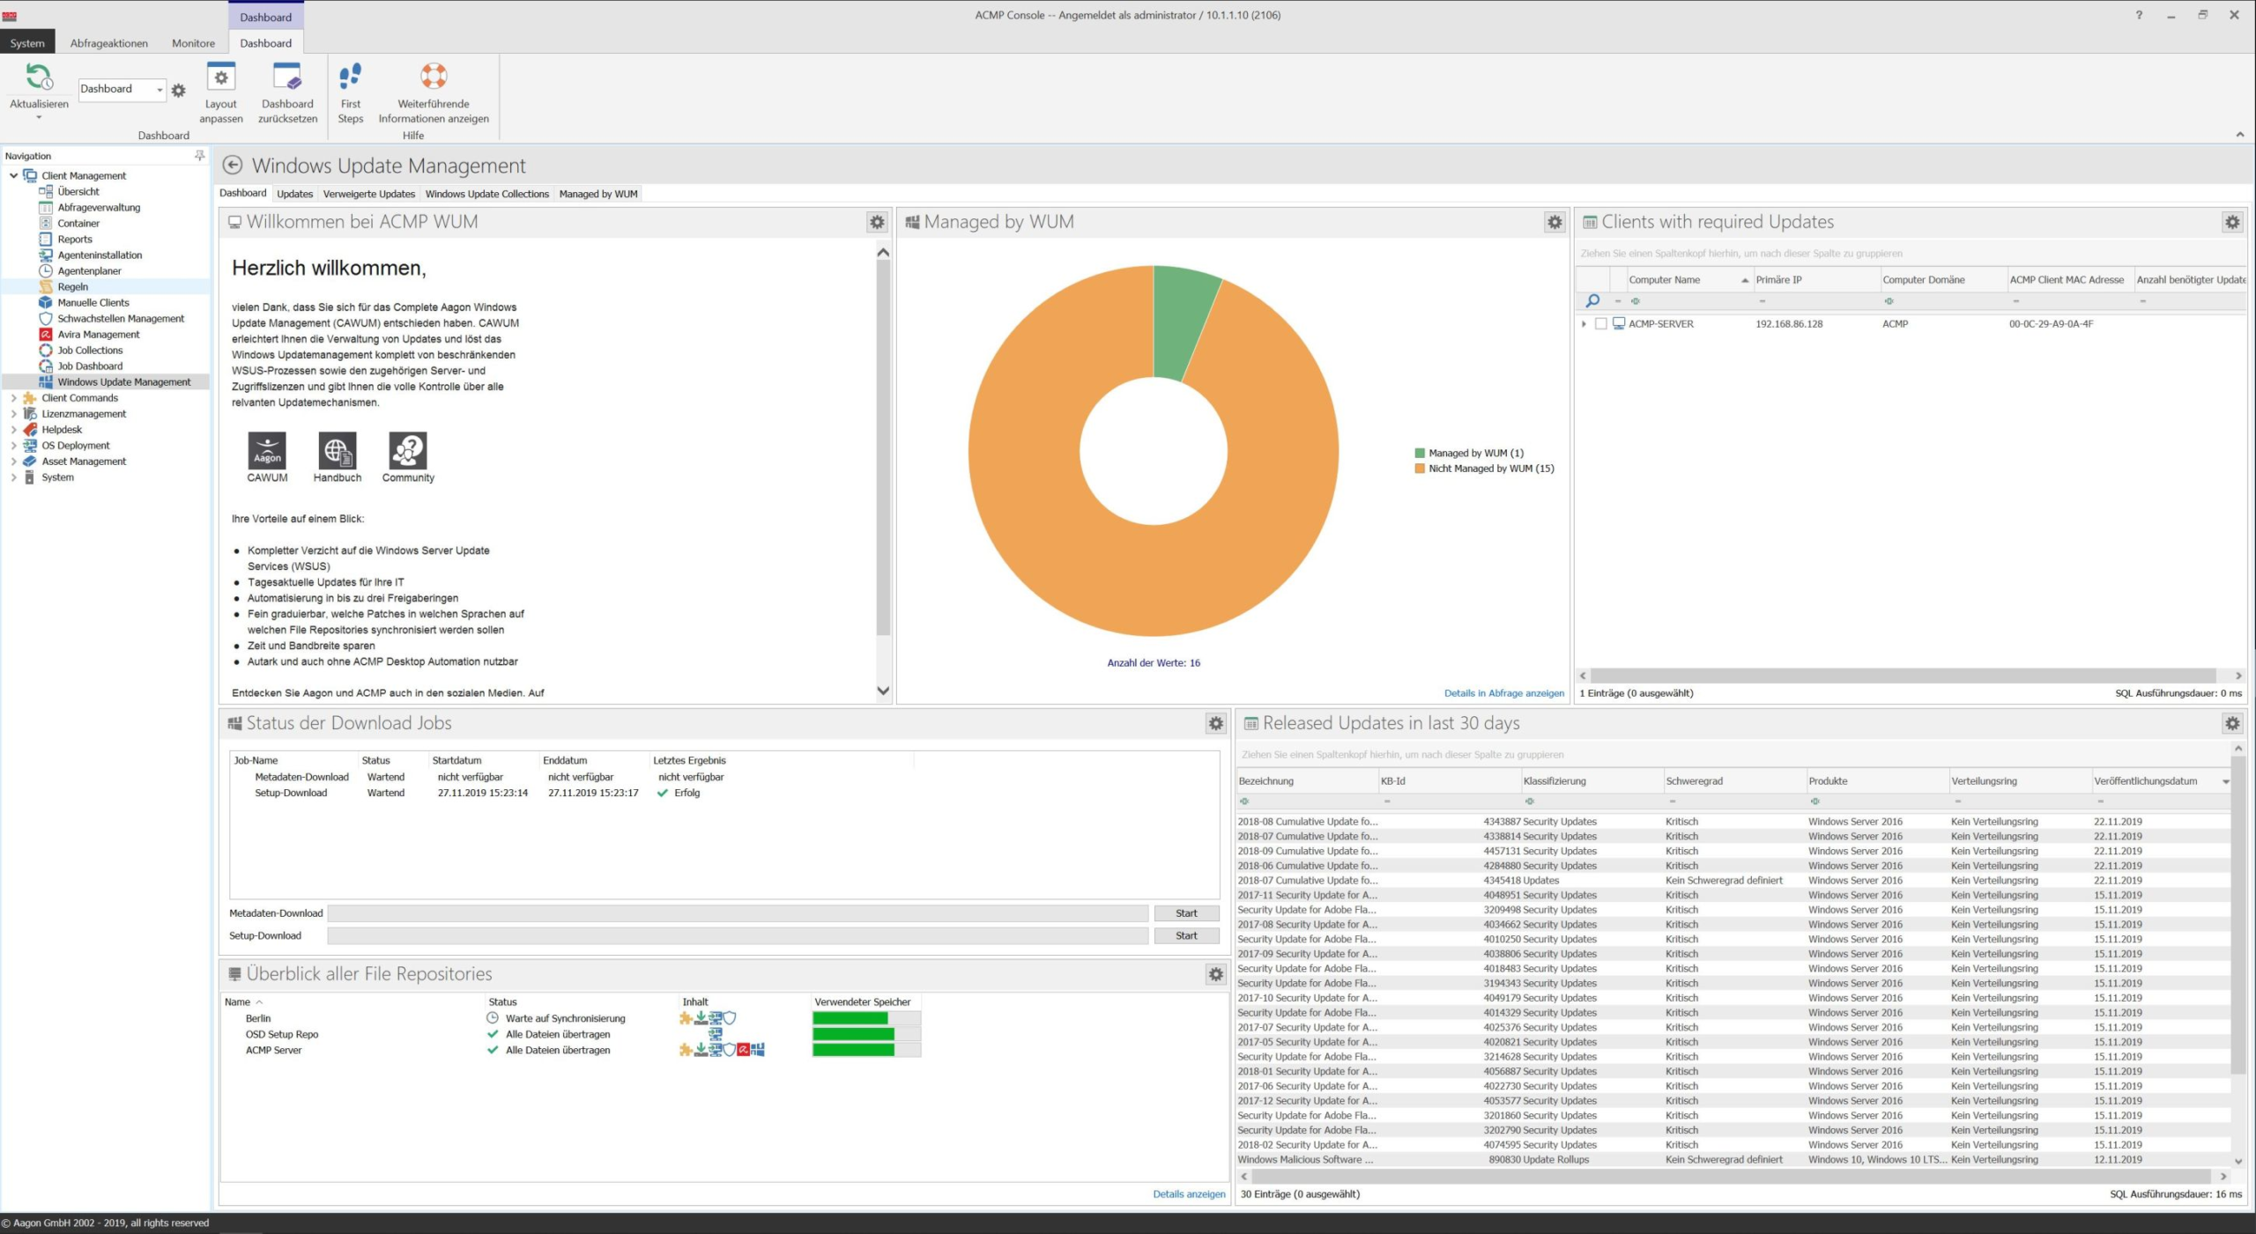Expand the OS Deployment tree node
Screen dimensions: 2256x1234
click(13, 446)
